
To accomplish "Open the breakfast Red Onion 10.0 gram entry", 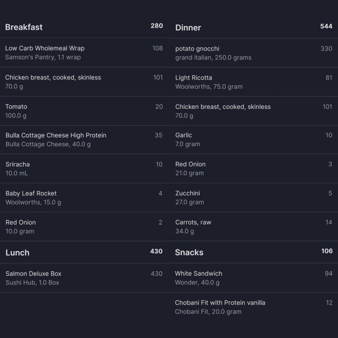I will tap(84, 227).
